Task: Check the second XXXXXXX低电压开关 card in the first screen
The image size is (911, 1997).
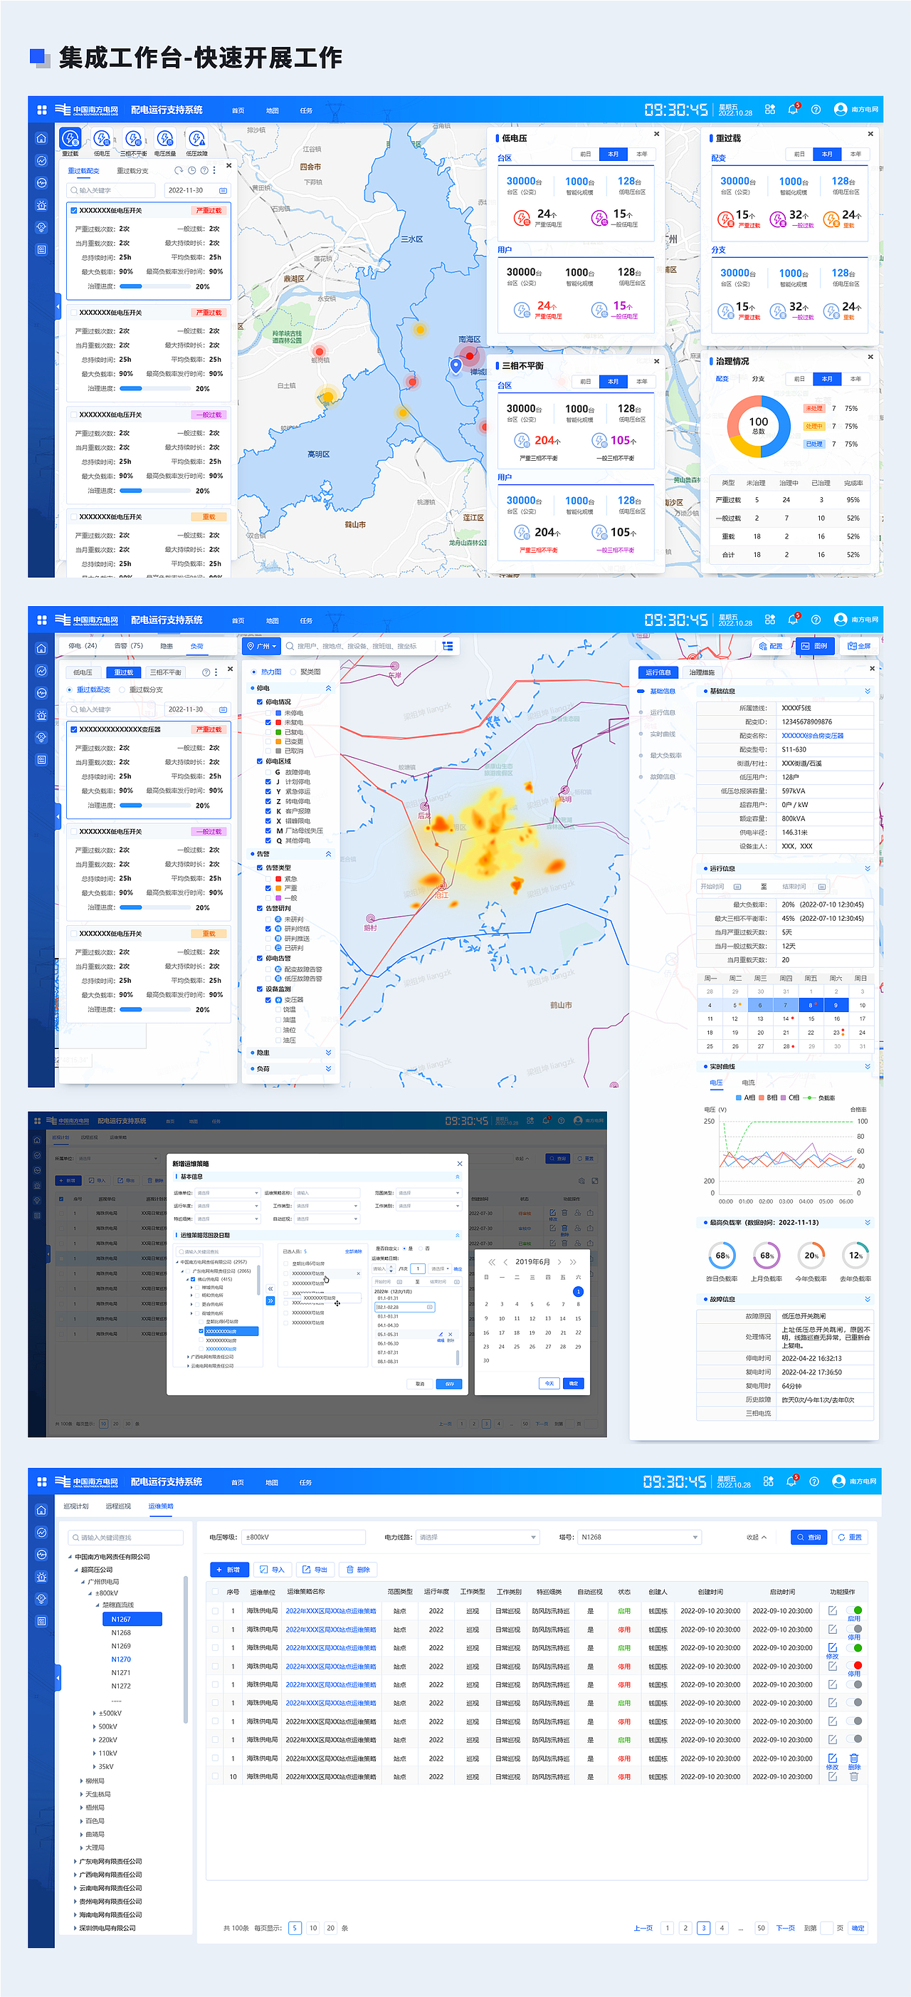Action: pyautogui.click(x=73, y=313)
